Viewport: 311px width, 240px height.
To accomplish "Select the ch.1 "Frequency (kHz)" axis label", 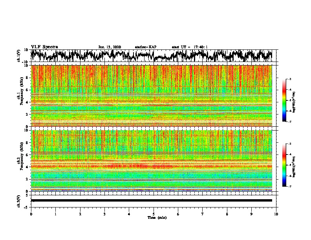I will point(22,91).
